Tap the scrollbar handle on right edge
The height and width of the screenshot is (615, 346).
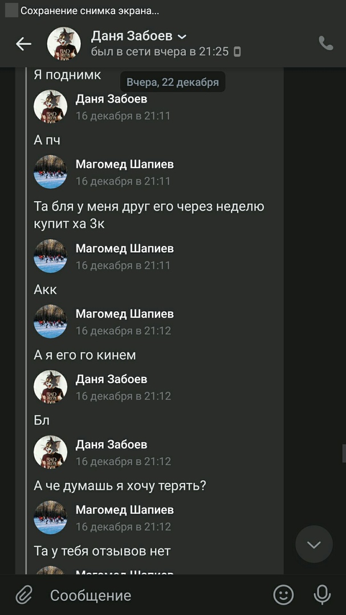[x=344, y=453]
